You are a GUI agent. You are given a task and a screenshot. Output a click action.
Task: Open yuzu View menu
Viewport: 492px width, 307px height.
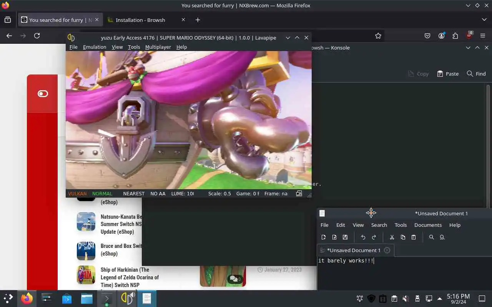pos(117,47)
